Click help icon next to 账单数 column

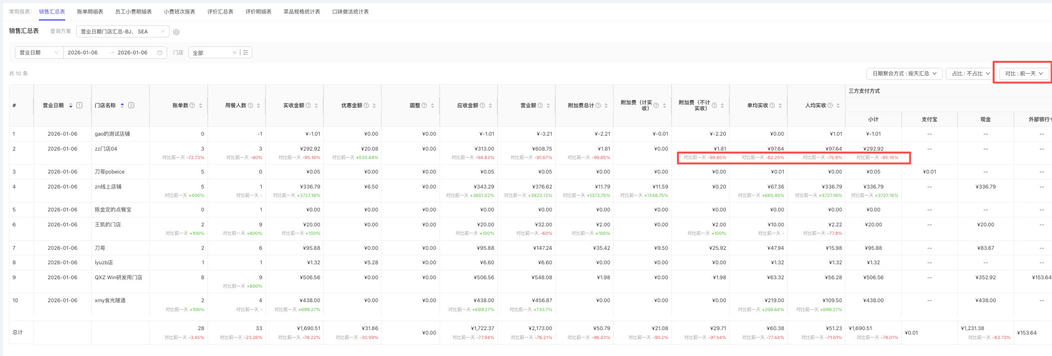click(x=193, y=105)
